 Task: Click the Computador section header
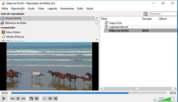8,28
